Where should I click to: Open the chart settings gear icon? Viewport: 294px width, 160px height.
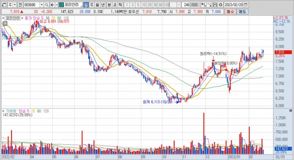point(220,5)
